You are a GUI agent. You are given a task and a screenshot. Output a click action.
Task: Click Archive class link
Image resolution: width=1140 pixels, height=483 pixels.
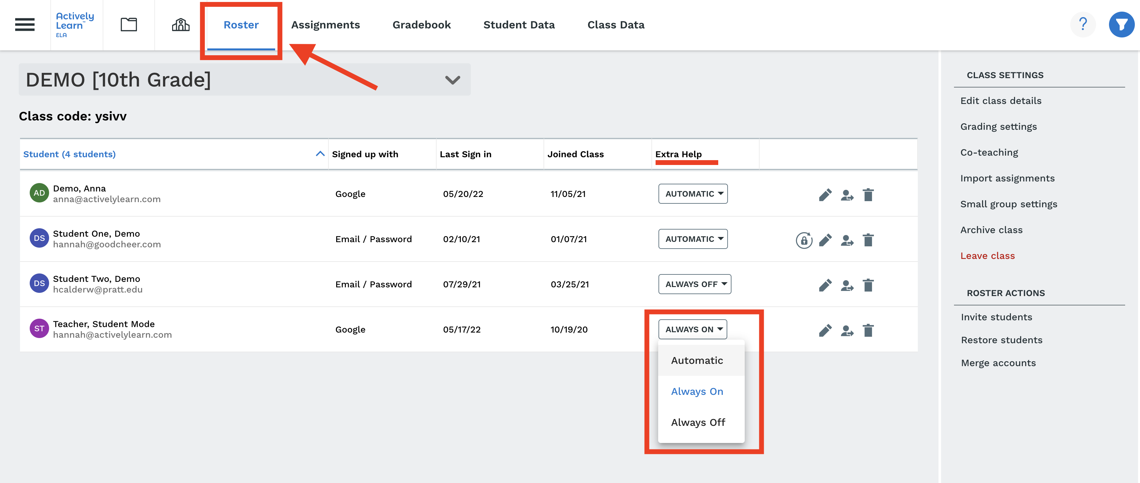coord(991,230)
